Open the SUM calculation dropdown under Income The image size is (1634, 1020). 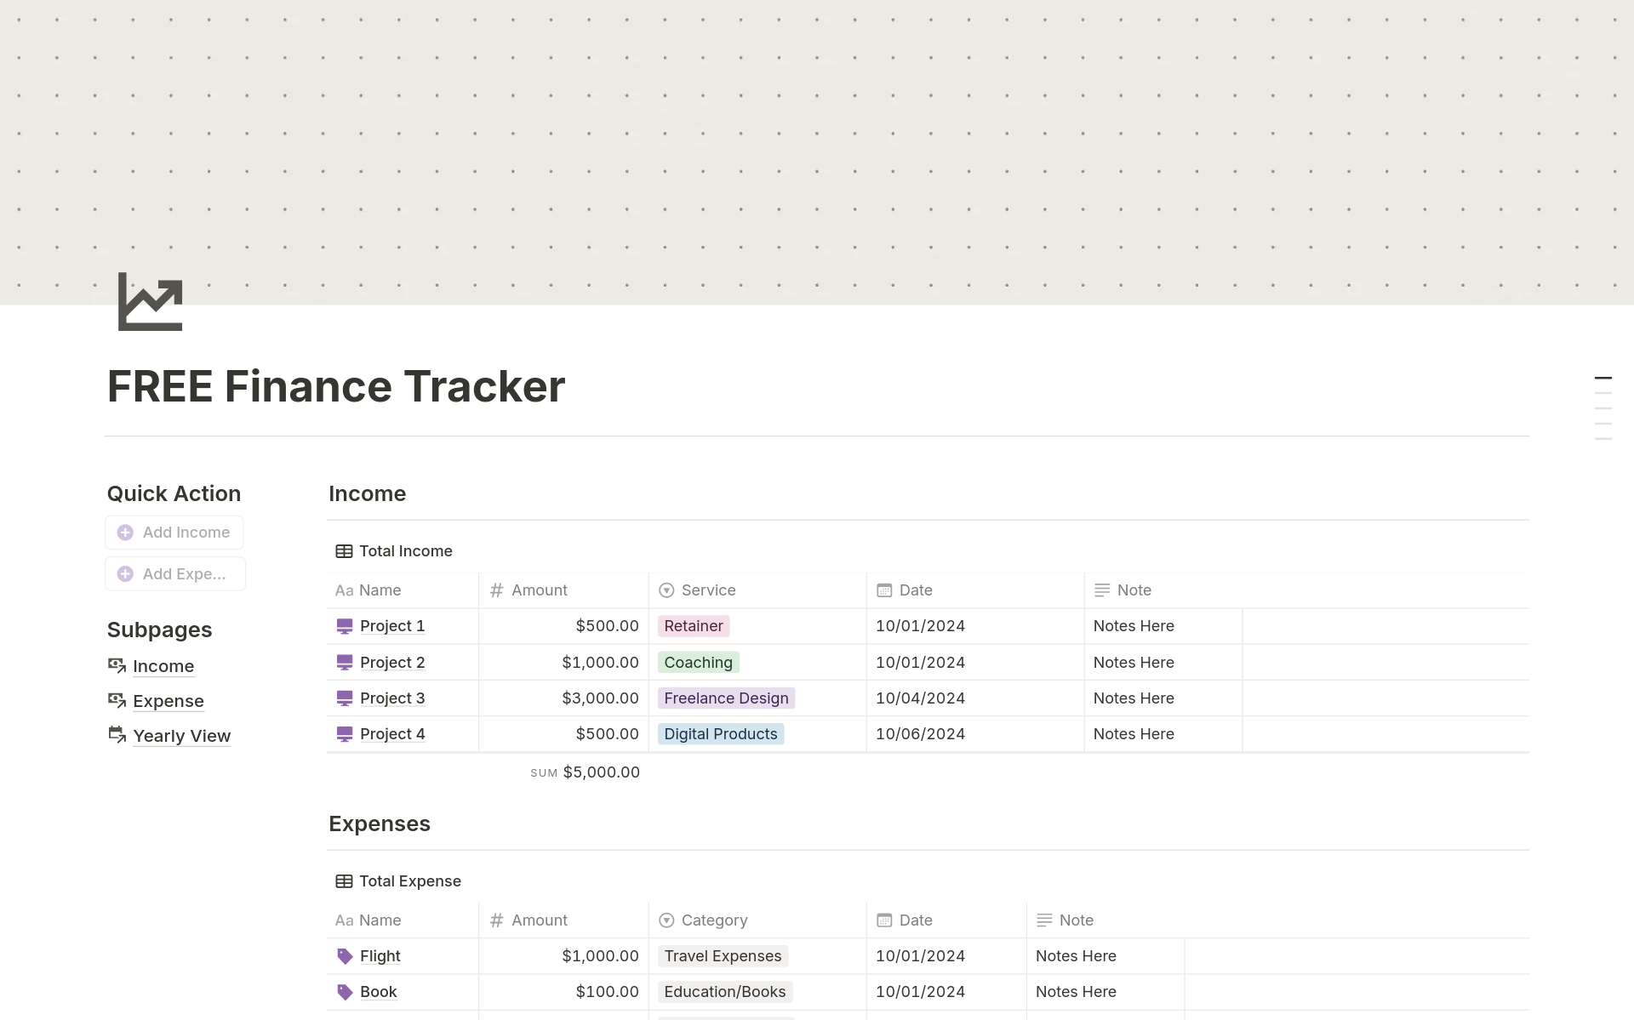tap(585, 772)
